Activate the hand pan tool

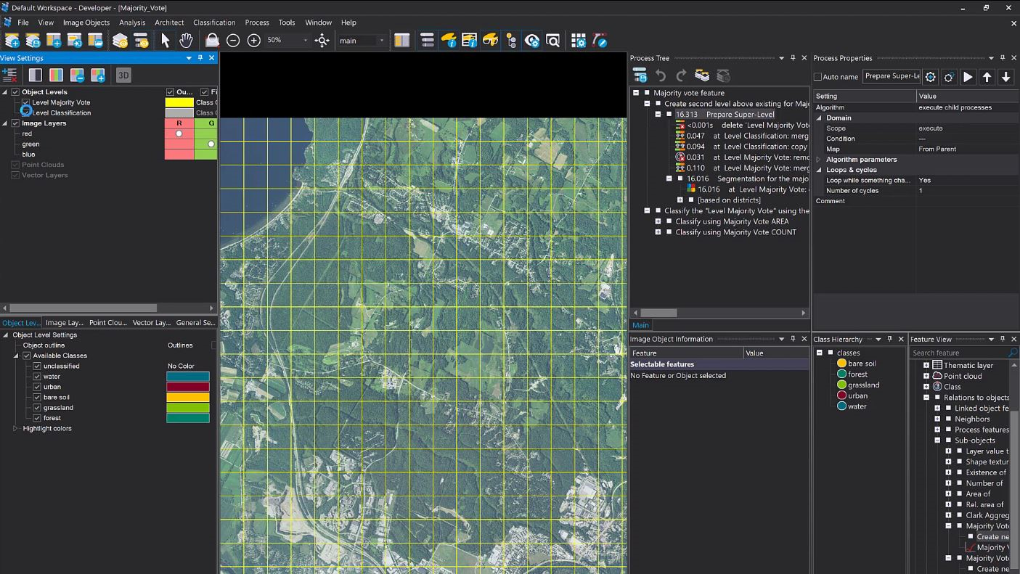[x=186, y=41]
